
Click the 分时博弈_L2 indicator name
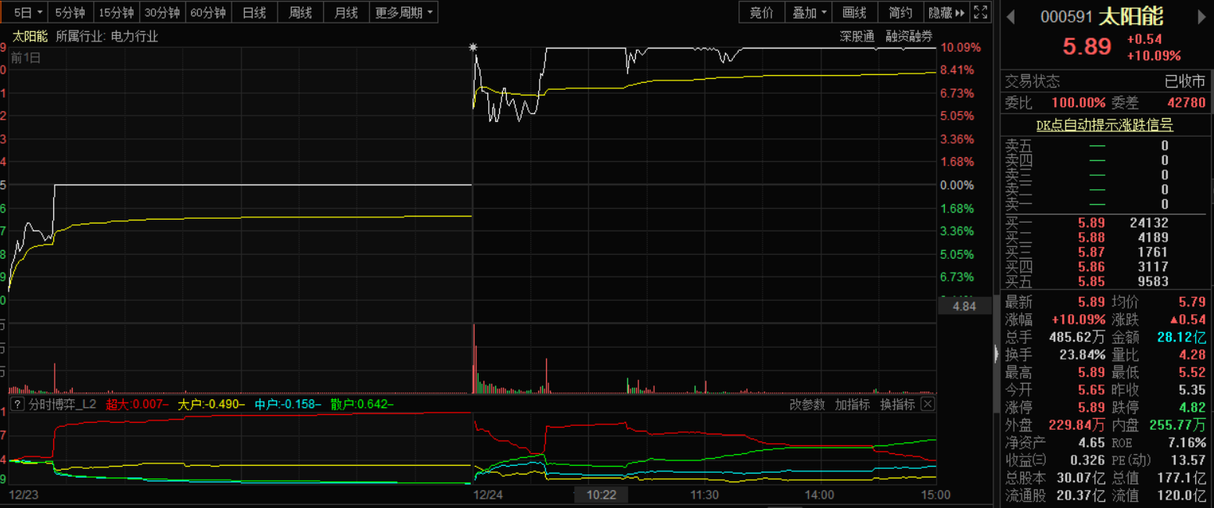click(62, 404)
